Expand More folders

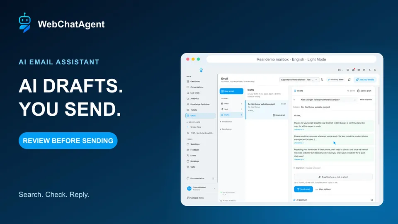pyautogui.click(x=226, y=122)
